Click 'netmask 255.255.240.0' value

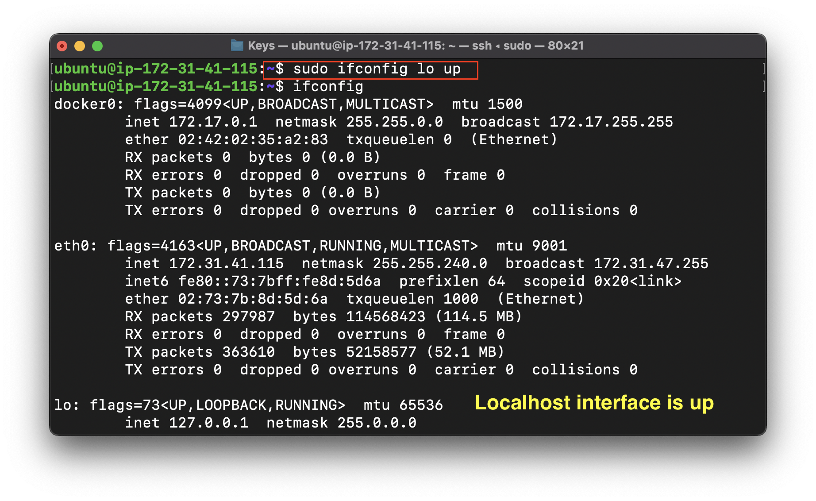[394, 264]
